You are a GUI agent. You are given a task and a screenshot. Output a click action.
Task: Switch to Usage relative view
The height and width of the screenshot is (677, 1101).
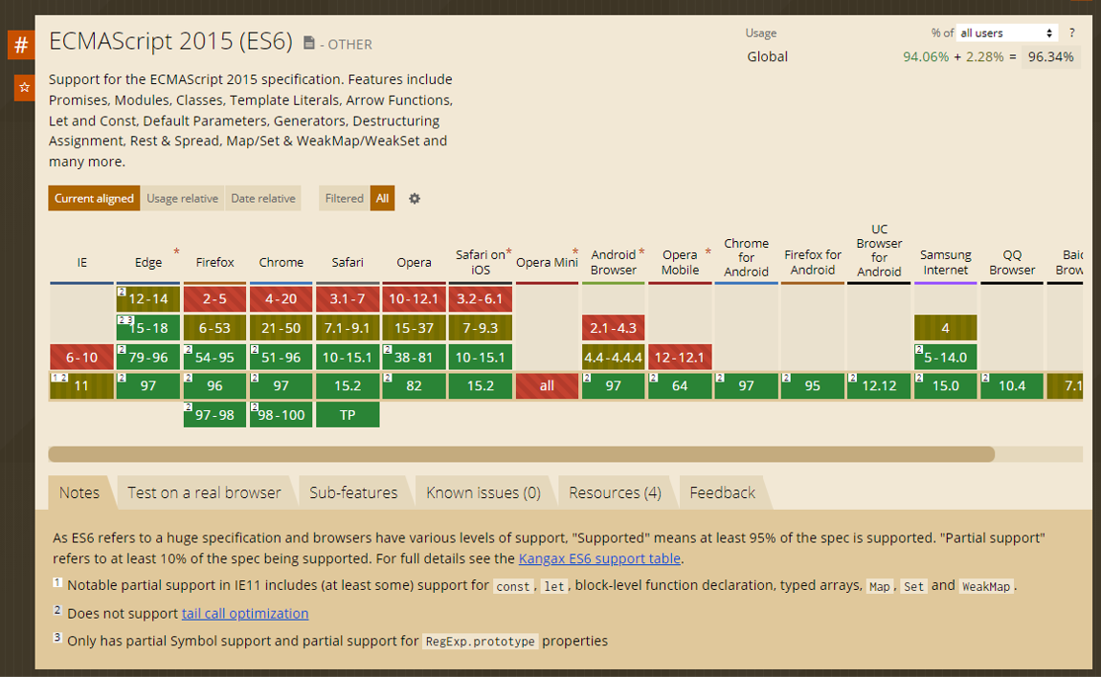point(182,199)
